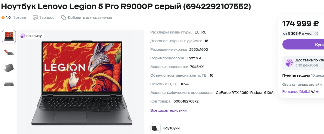324x134 pixels.
Task: Click the по клику badge icon on image
Action: pyautogui.click(x=23, y=36)
